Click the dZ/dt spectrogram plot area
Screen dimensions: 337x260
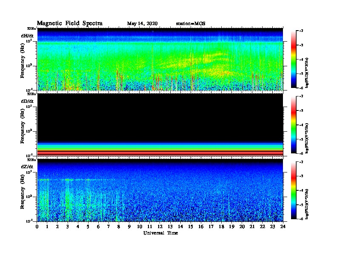coord(160,190)
